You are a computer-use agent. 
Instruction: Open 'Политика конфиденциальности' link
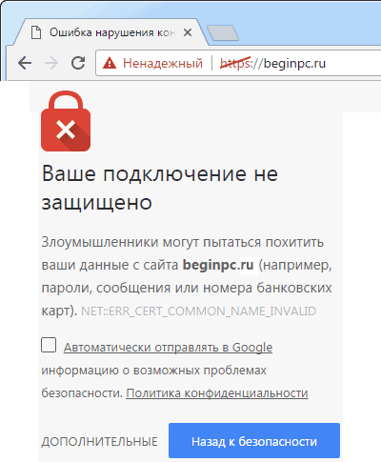click(x=217, y=393)
